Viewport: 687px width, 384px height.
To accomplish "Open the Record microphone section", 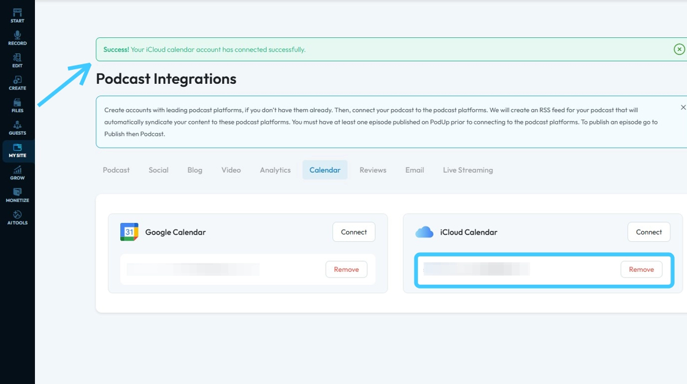I will [17, 38].
